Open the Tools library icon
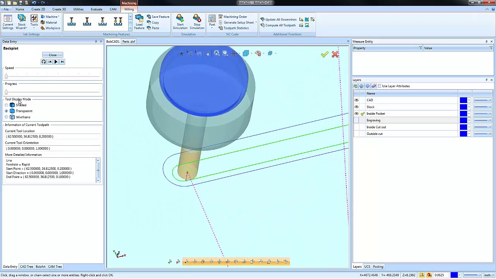Viewport: 496px width, 279px height. [x=34, y=21]
